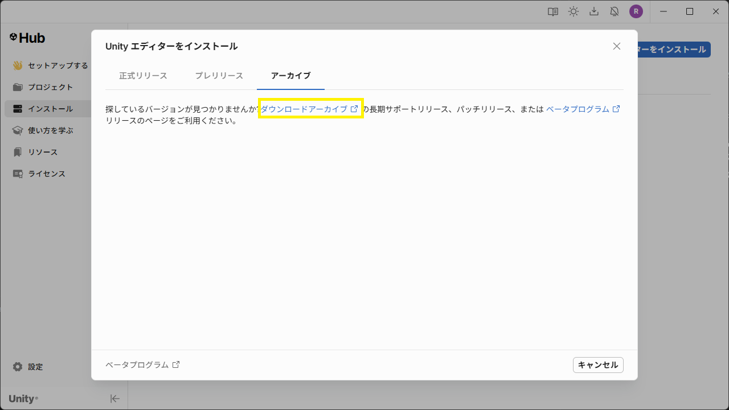Open ライセンス in the sidebar
The width and height of the screenshot is (729, 410).
coord(47,174)
